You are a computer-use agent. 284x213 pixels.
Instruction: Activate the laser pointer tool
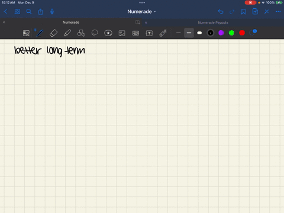tap(163, 33)
